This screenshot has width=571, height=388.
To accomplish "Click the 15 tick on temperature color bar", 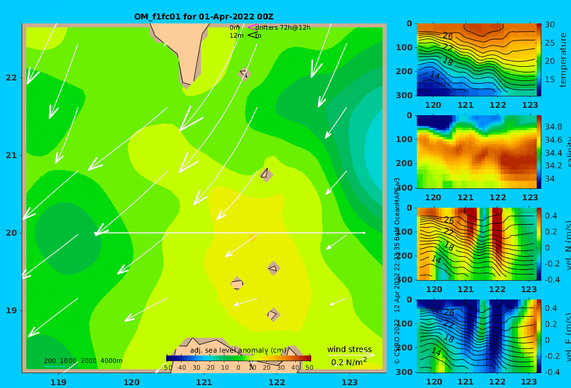I will coord(550,79).
